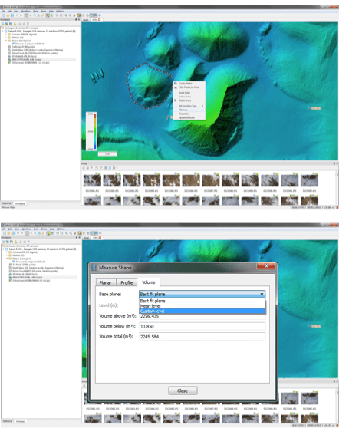This screenshot has height=435, width=339.
Task: Choose Create Marker in the context menu
Action: pos(189,84)
